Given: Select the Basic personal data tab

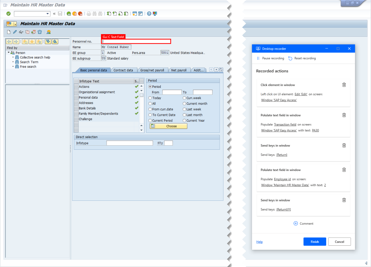Looking at the screenshot, I should click(x=93, y=70).
